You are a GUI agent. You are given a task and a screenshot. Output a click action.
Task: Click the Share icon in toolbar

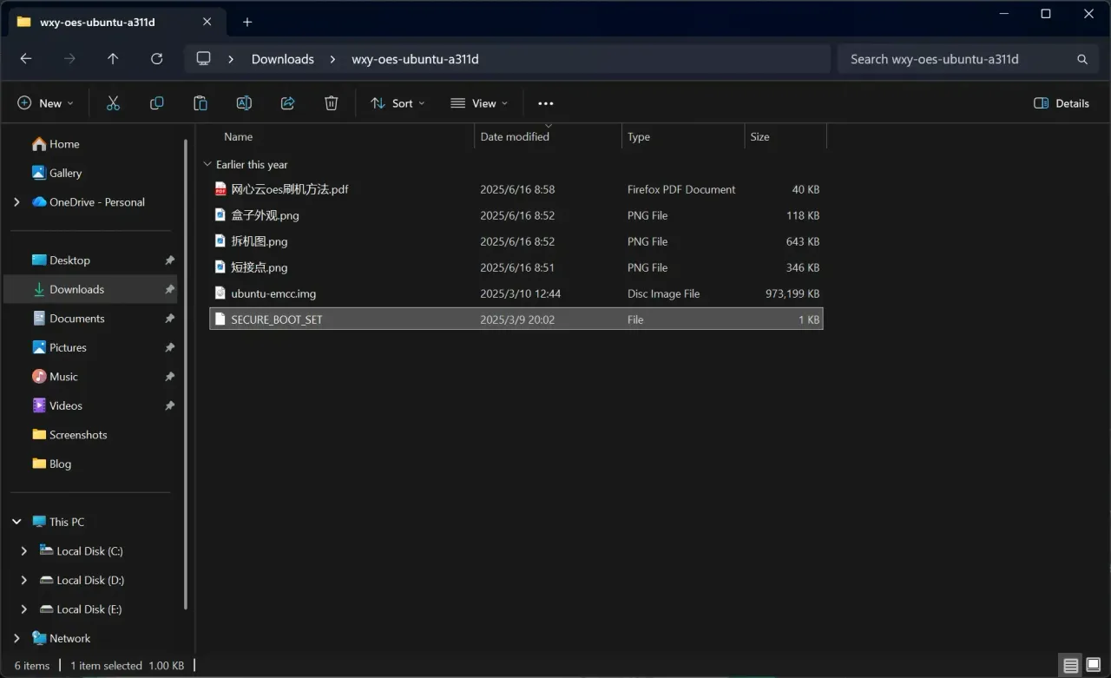point(288,103)
